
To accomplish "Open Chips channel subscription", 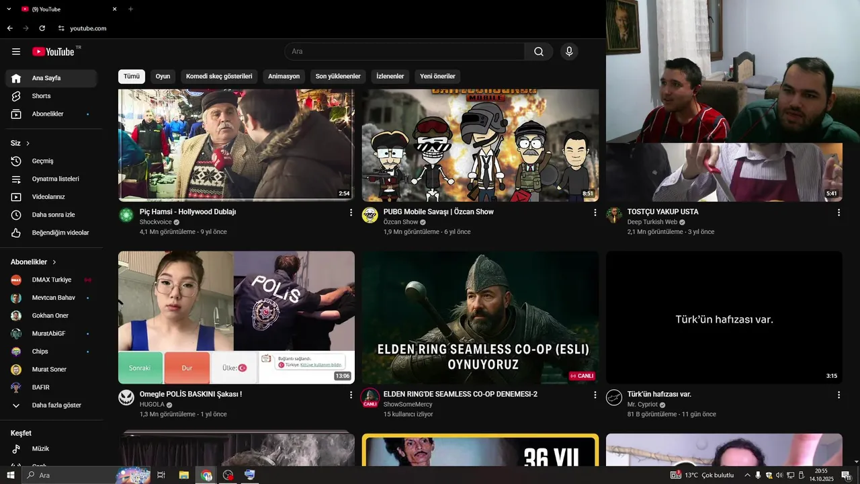I will click(51, 352).
